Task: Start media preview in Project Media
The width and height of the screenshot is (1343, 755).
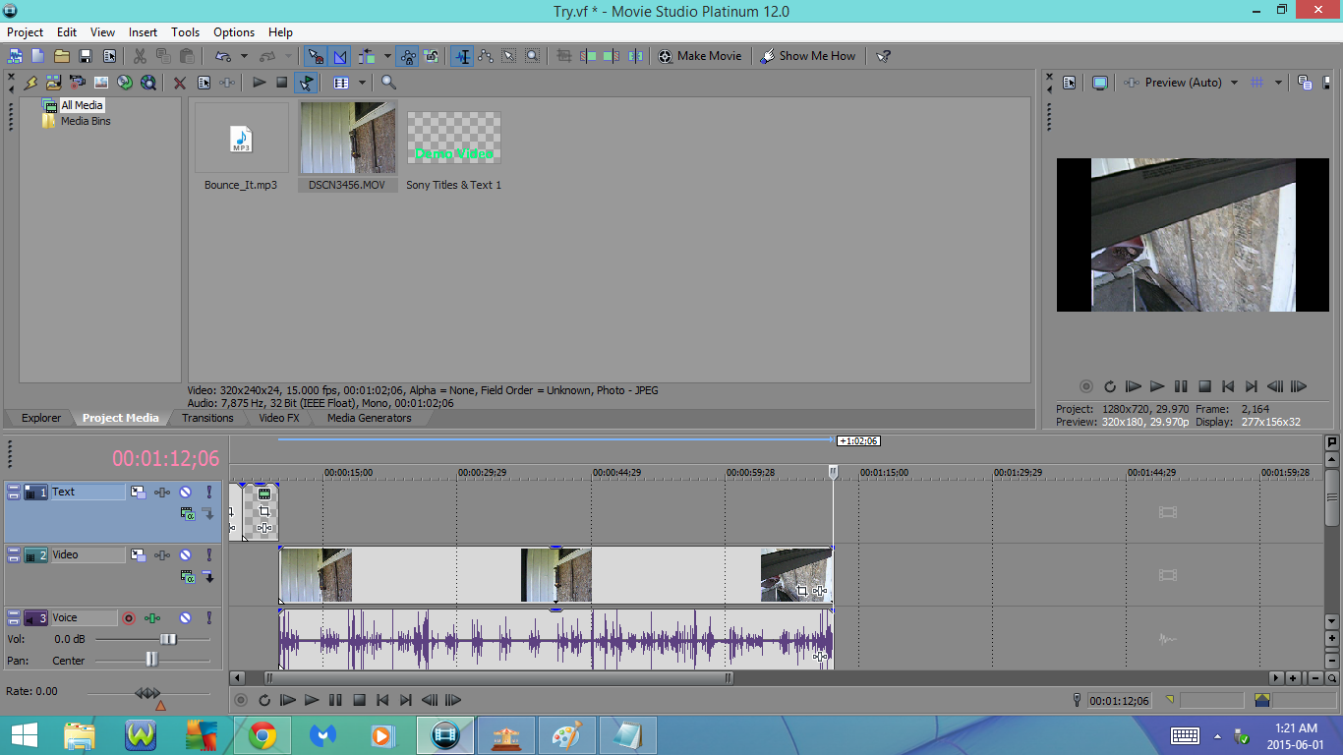Action: click(x=259, y=83)
